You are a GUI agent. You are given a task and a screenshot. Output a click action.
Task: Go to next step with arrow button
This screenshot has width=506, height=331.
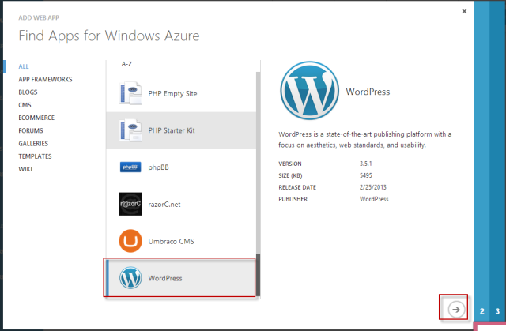tap(456, 310)
